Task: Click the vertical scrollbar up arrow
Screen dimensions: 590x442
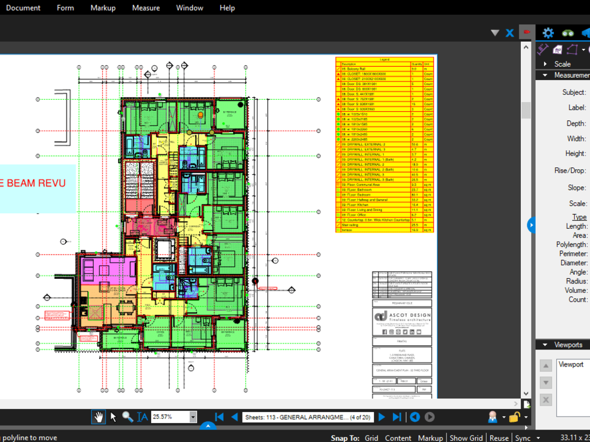Action: 526,47
